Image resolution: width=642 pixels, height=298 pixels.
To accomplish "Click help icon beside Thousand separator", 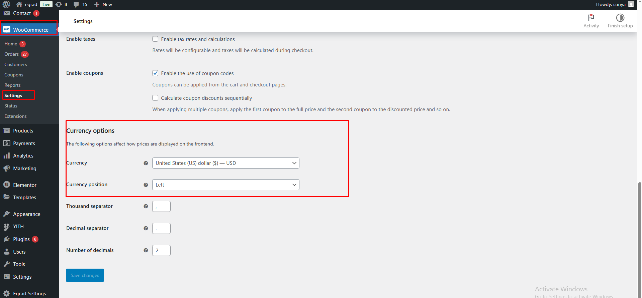I will tap(146, 206).
